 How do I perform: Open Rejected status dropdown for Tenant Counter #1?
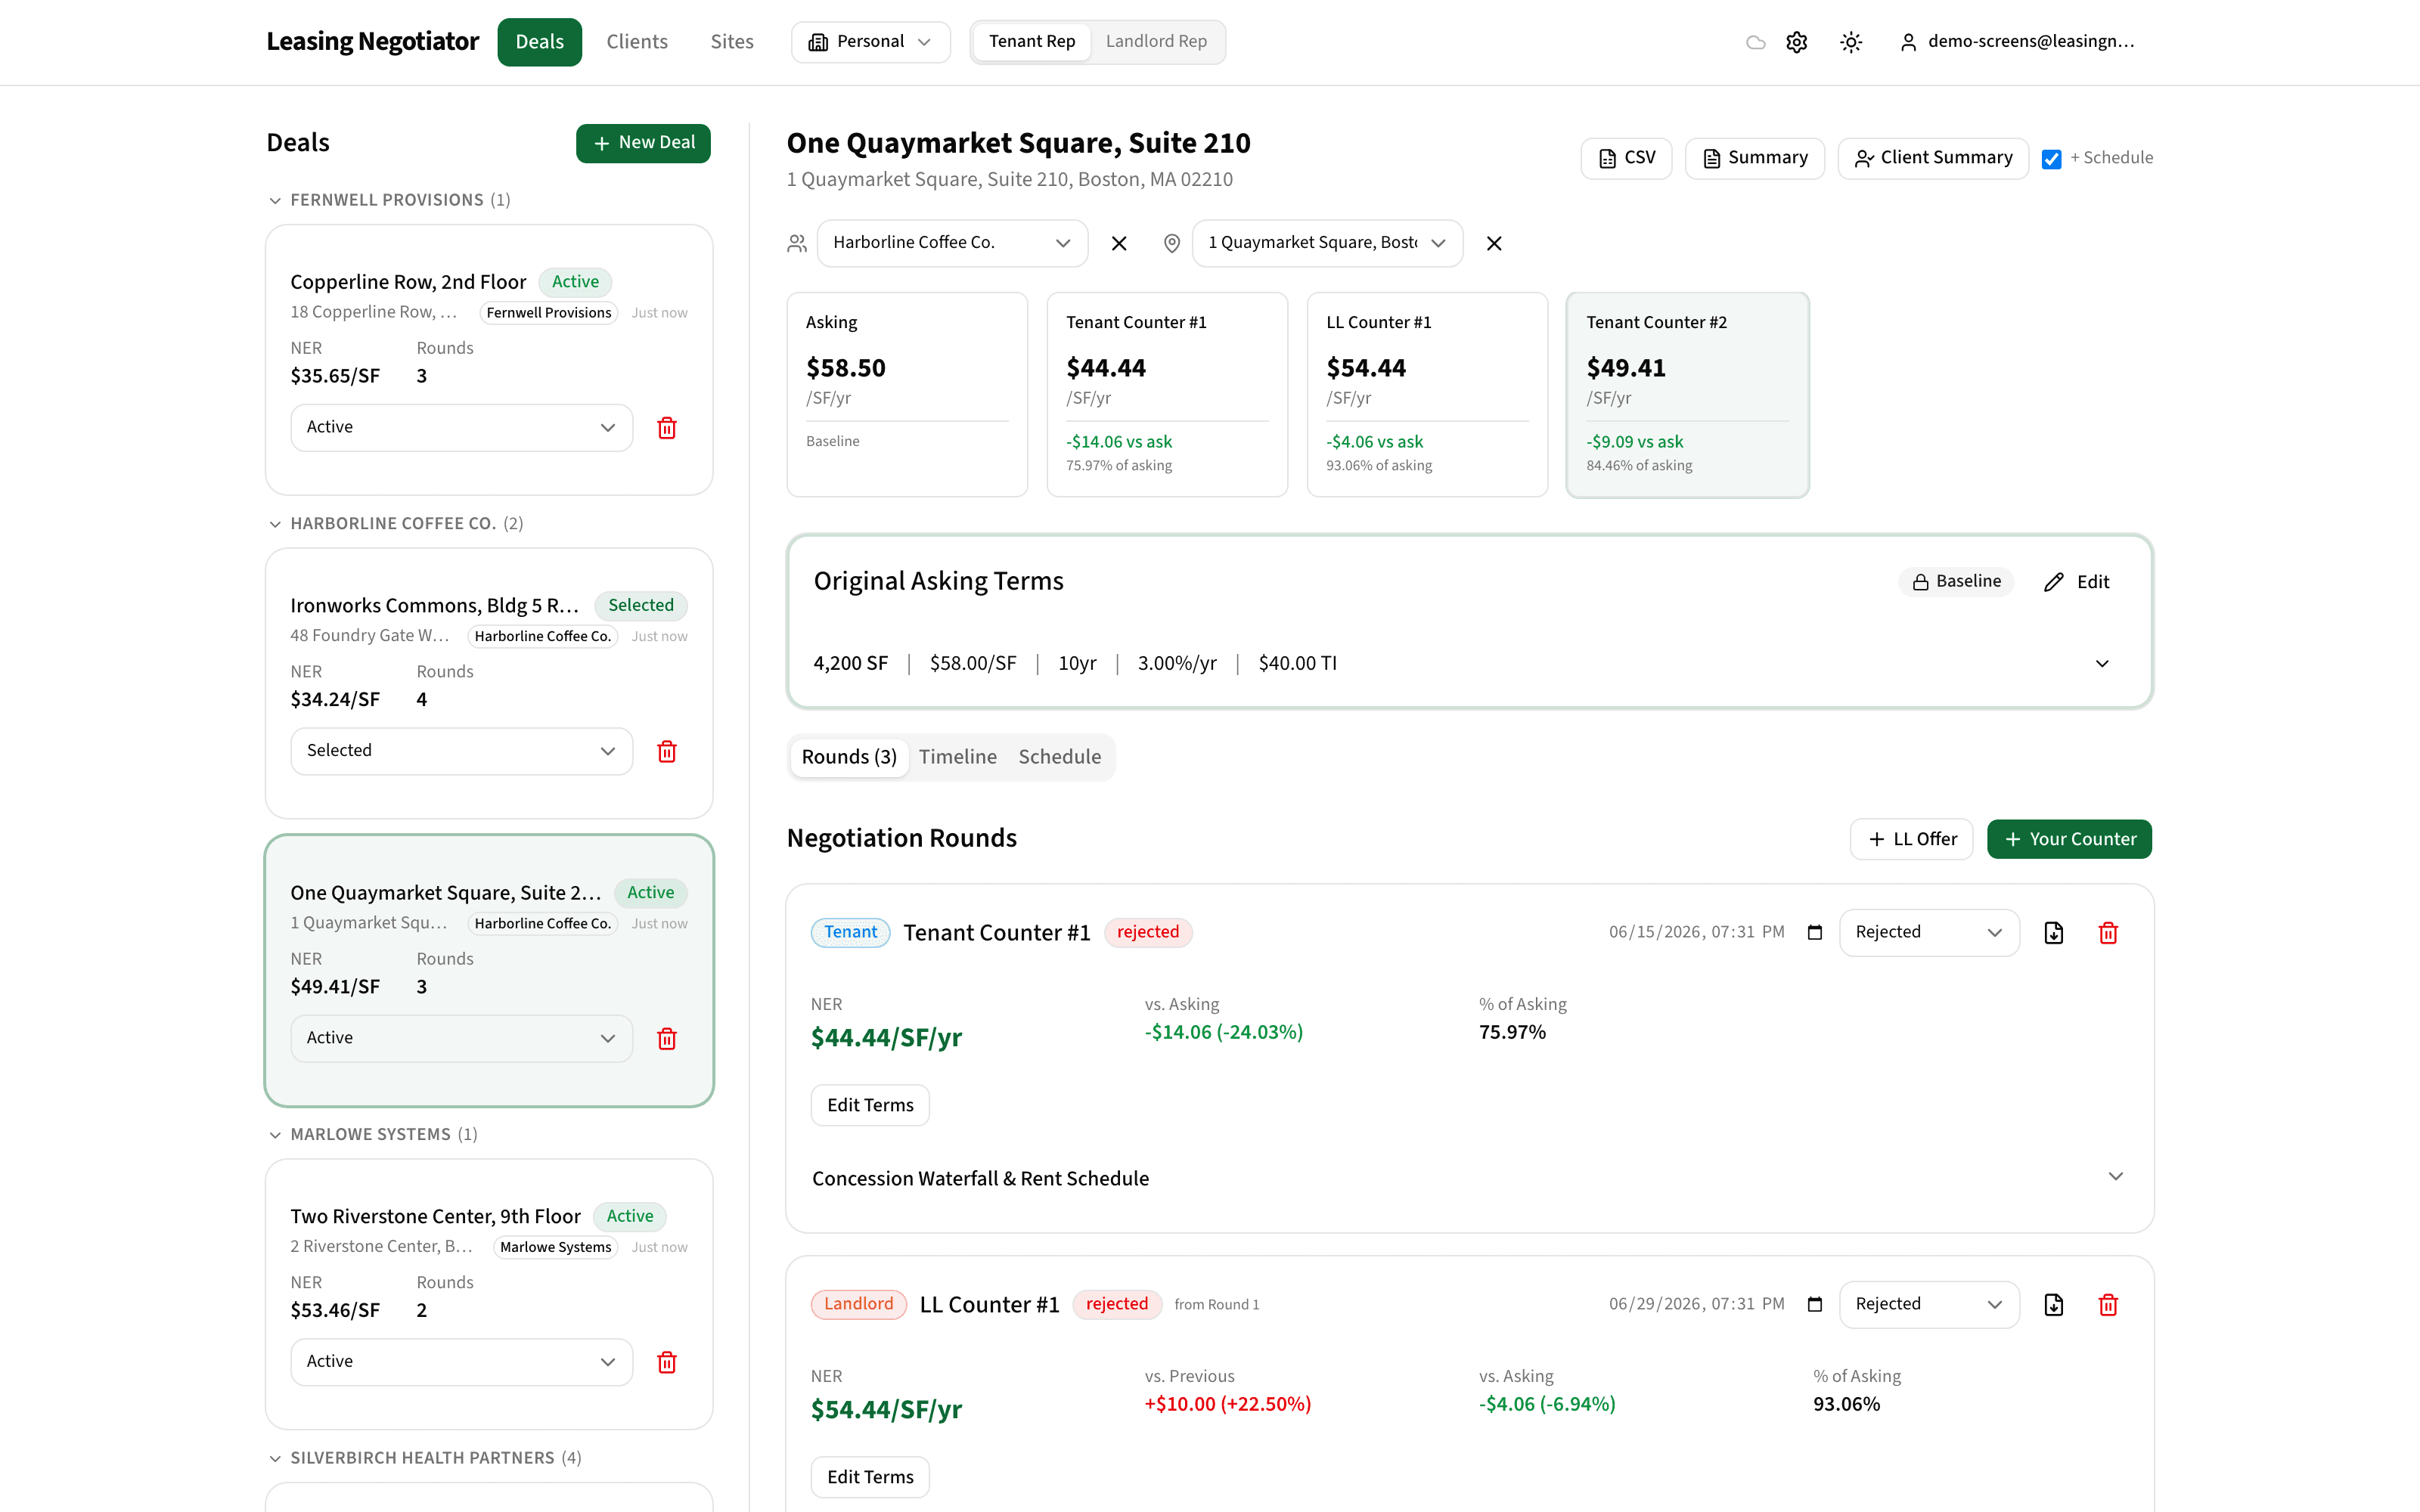(x=1929, y=933)
